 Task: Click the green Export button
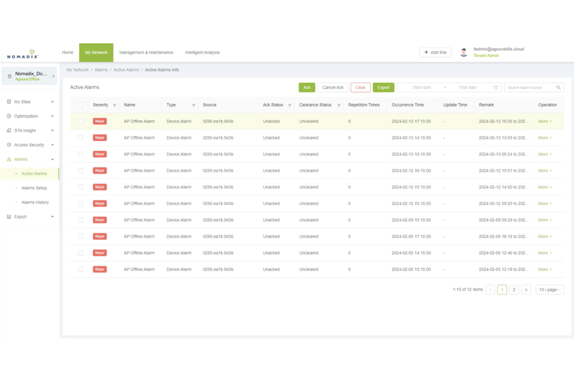tap(384, 87)
